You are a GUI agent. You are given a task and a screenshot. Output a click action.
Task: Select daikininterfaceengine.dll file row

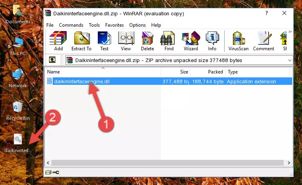click(x=170, y=81)
